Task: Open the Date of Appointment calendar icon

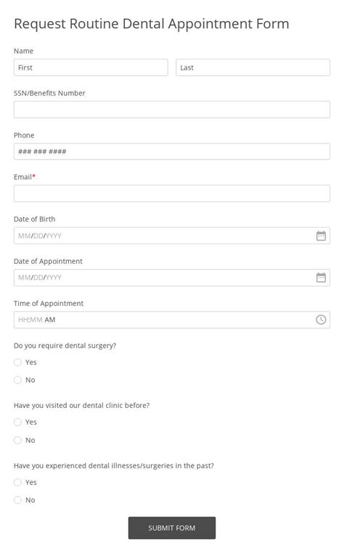Action: coord(321,278)
